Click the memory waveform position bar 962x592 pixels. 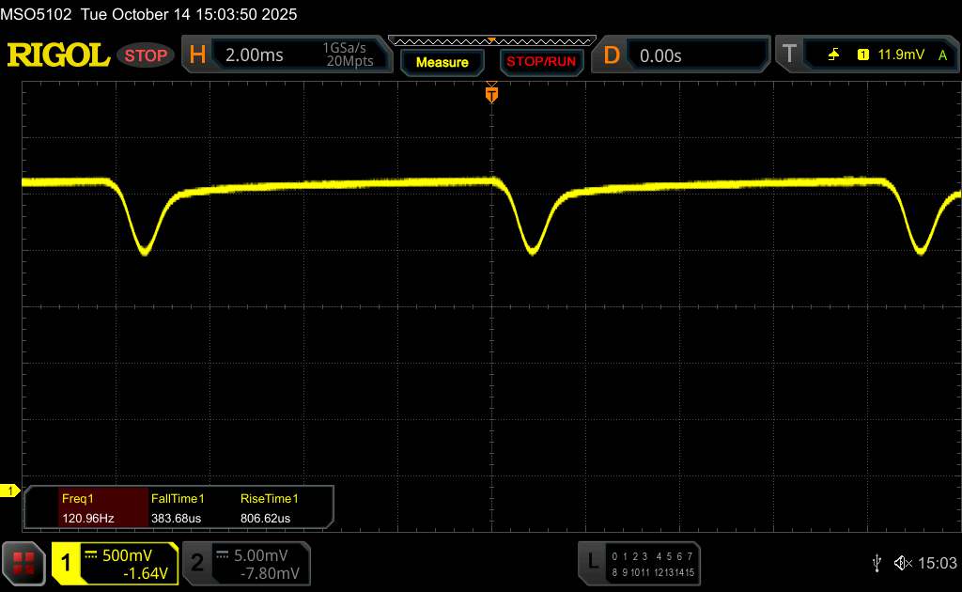pos(491,40)
